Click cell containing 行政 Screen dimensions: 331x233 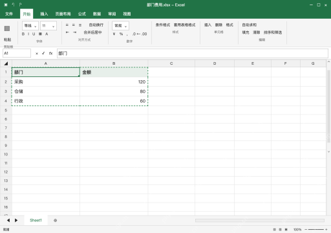point(46,101)
